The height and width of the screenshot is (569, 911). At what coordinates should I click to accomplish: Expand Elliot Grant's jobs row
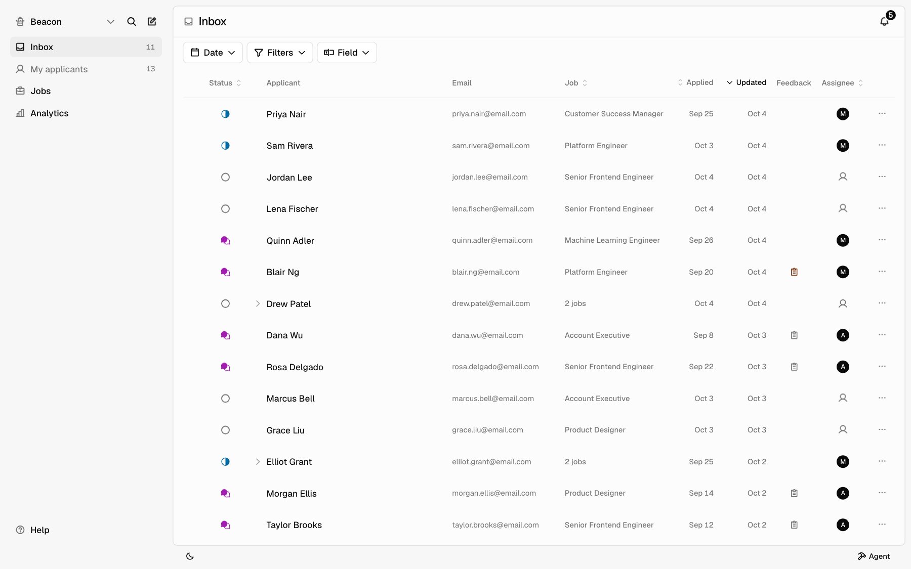tap(258, 462)
